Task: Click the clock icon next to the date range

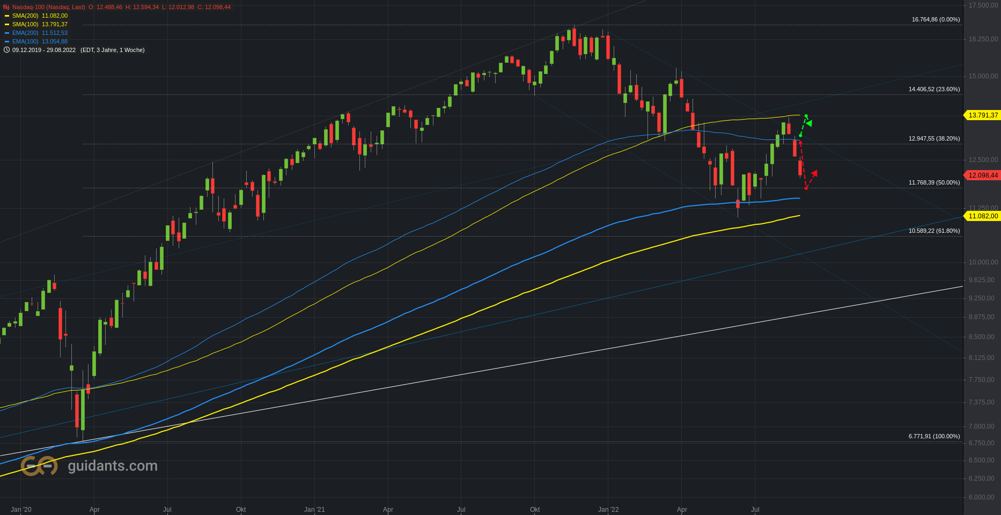Action: point(6,50)
